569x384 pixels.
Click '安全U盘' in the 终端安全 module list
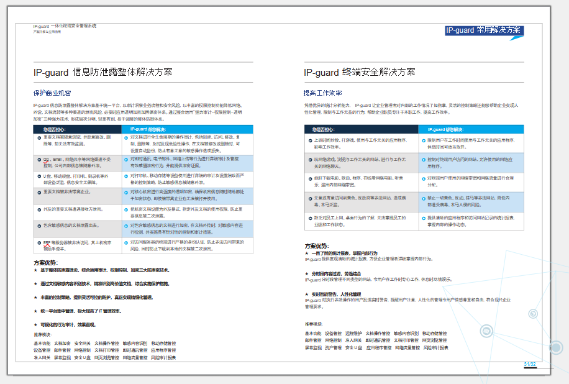[354, 348]
